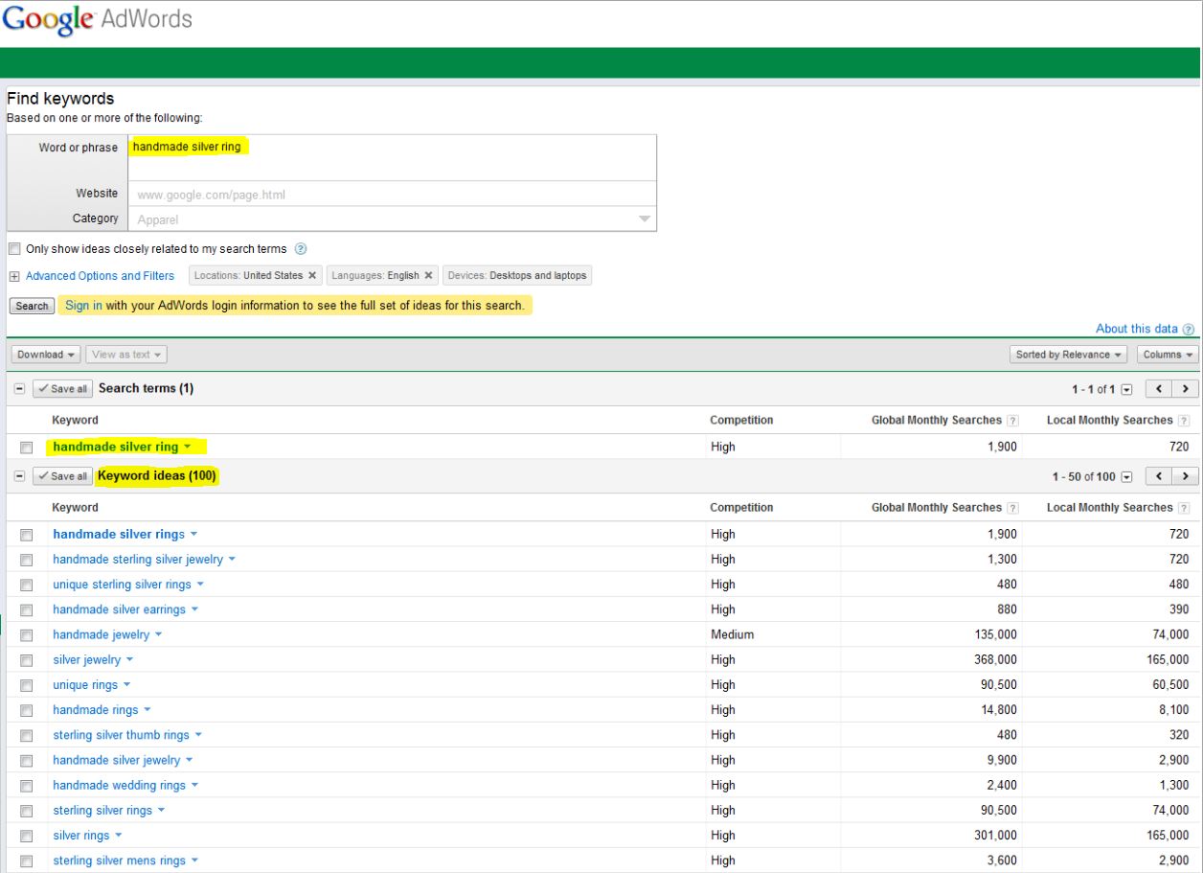Tick the 'handmade silver earrings' checkbox
Screen dimensions: 1203x873
[x=27, y=609]
